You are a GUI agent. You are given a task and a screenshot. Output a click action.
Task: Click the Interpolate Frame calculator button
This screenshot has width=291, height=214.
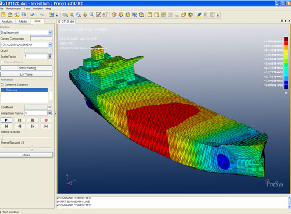tap(49, 113)
